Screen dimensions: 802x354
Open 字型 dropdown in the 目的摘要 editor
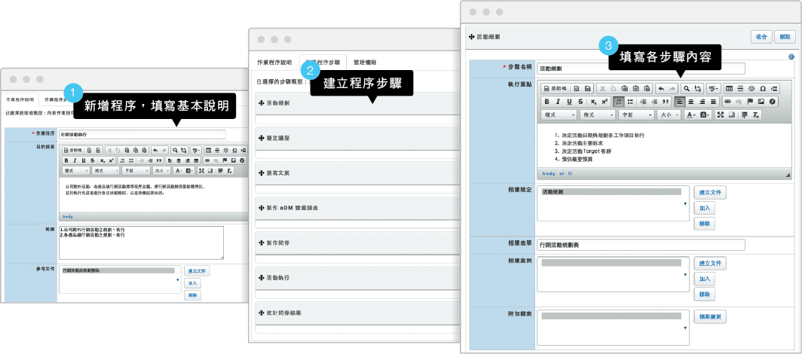pos(136,171)
